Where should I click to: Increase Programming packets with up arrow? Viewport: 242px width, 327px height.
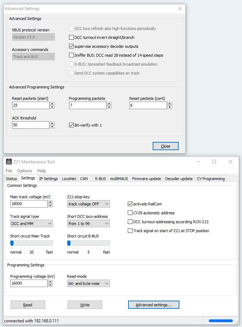pyautogui.click(x=109, y=103)
